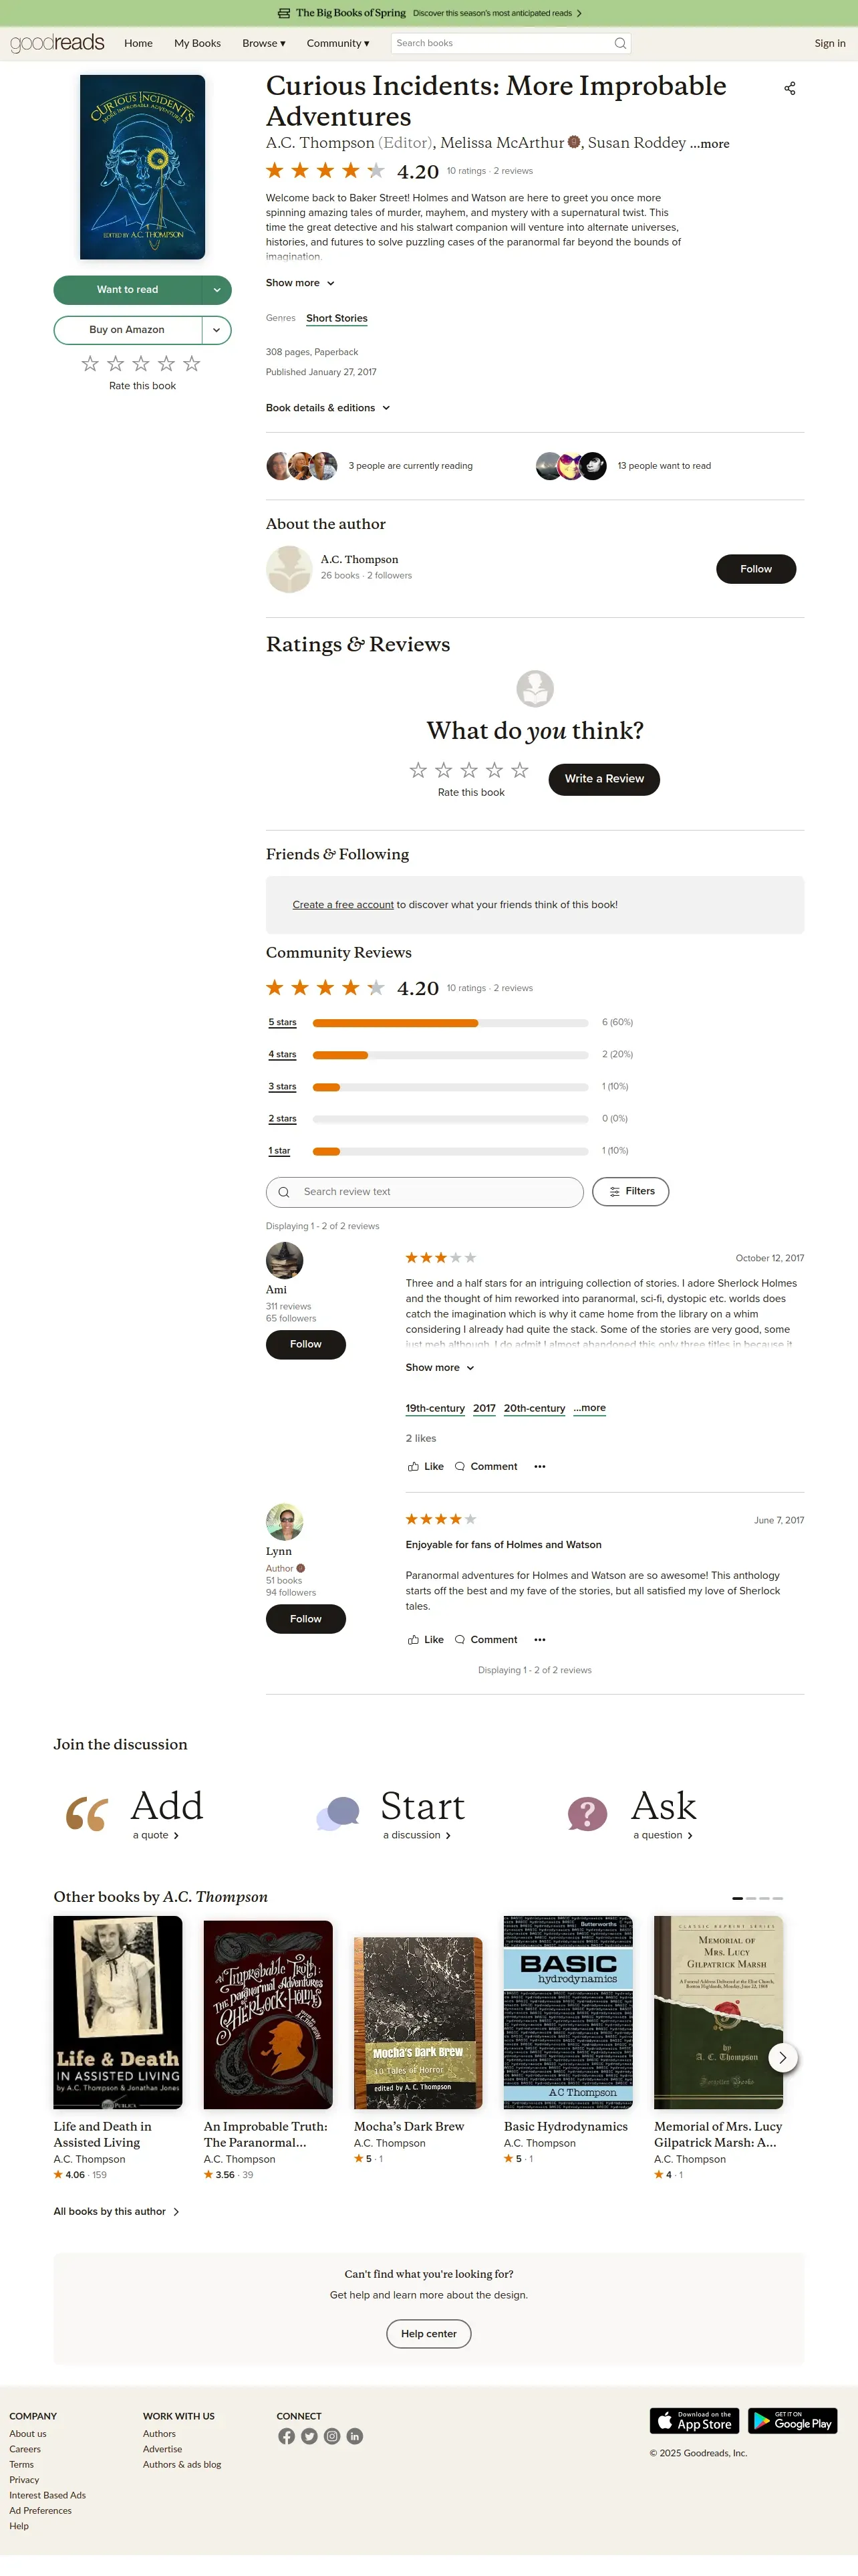The image size is (858, 2576).
Task: Click the share icon beside book title
Action: 789,88
